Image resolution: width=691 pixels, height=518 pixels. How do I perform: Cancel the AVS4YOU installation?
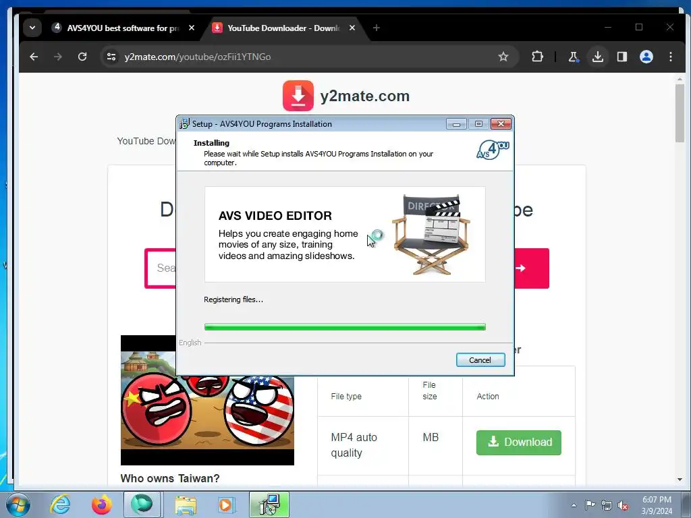click(480, 360)
